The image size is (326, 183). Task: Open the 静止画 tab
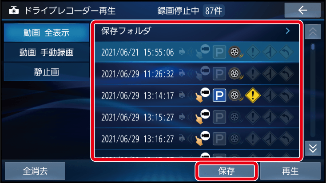47,72
